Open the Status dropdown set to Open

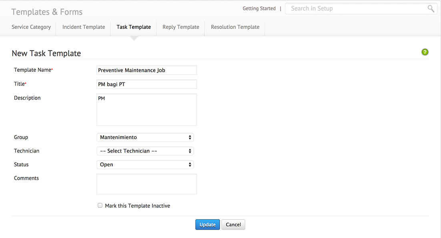coord(145,165)
